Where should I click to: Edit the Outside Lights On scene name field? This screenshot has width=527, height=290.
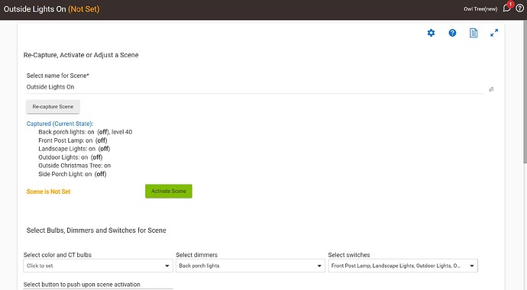pos(255,87)
